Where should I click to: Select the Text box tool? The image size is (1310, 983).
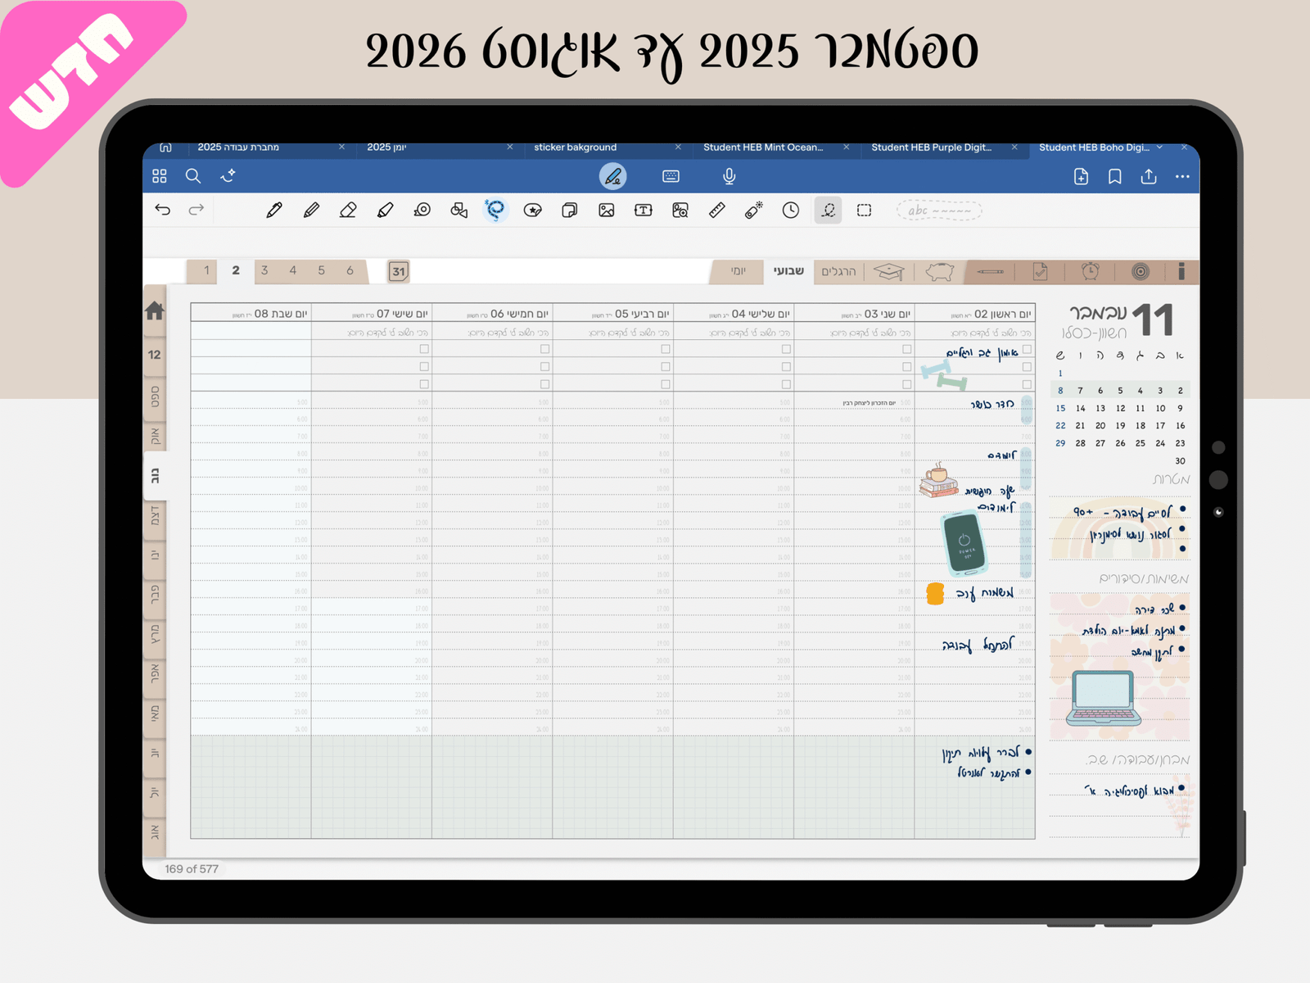[644, 211]
